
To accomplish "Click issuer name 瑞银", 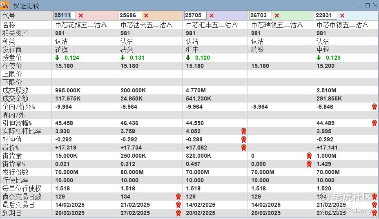I will (x=257, y=49).
